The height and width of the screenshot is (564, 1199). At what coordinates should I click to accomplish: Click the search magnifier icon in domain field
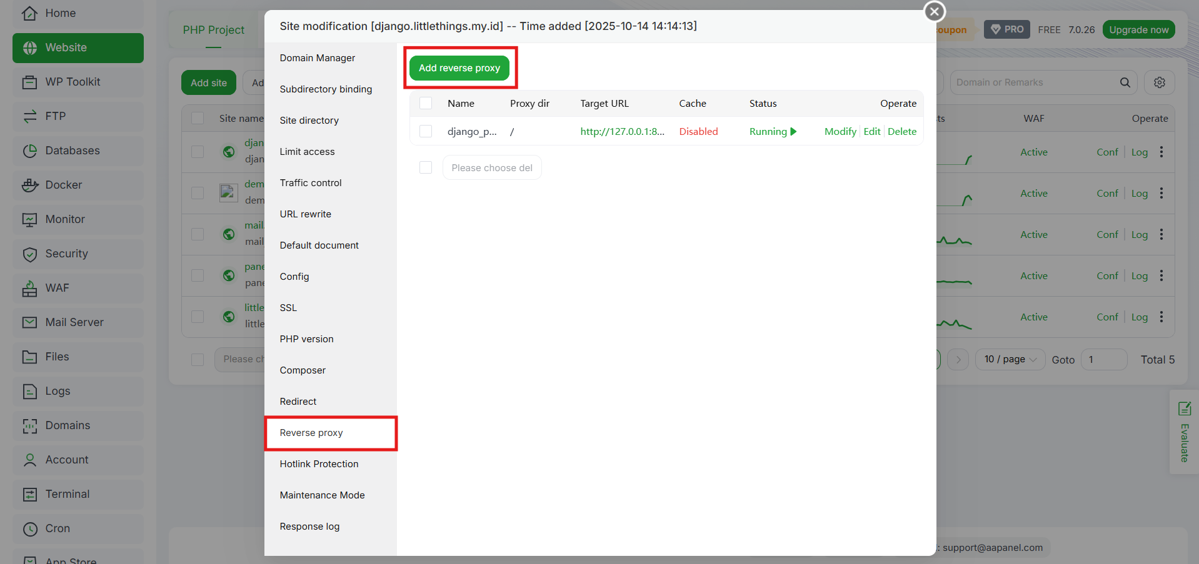[x=1125, y=82]
